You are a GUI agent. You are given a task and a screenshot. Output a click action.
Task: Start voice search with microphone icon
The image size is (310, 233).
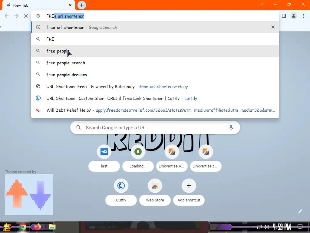[x=231, y=128]
